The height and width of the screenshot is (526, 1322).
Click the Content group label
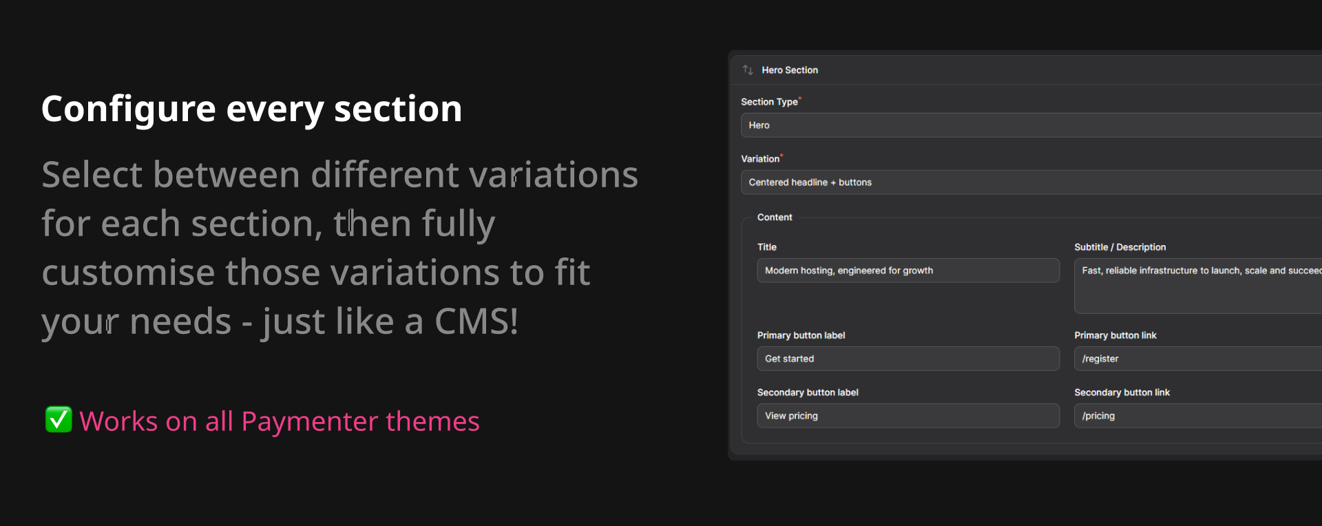pyautogui.click(x=775, y=218)
